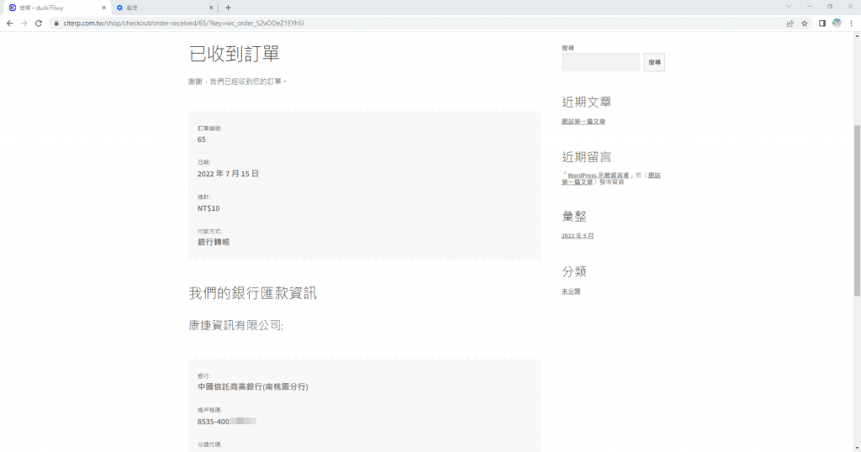Reload the current page
The width and height of the screenshot is (861, 452).
tap(38, 23)
